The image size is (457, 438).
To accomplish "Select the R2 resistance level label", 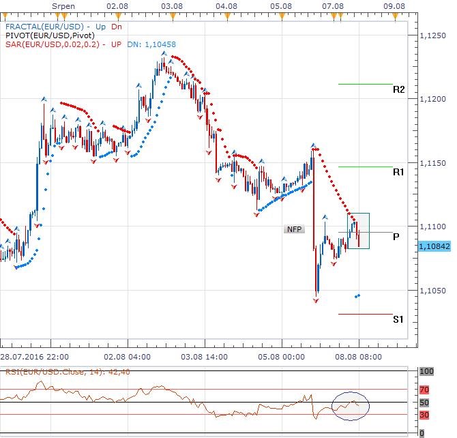I will 398,89.
